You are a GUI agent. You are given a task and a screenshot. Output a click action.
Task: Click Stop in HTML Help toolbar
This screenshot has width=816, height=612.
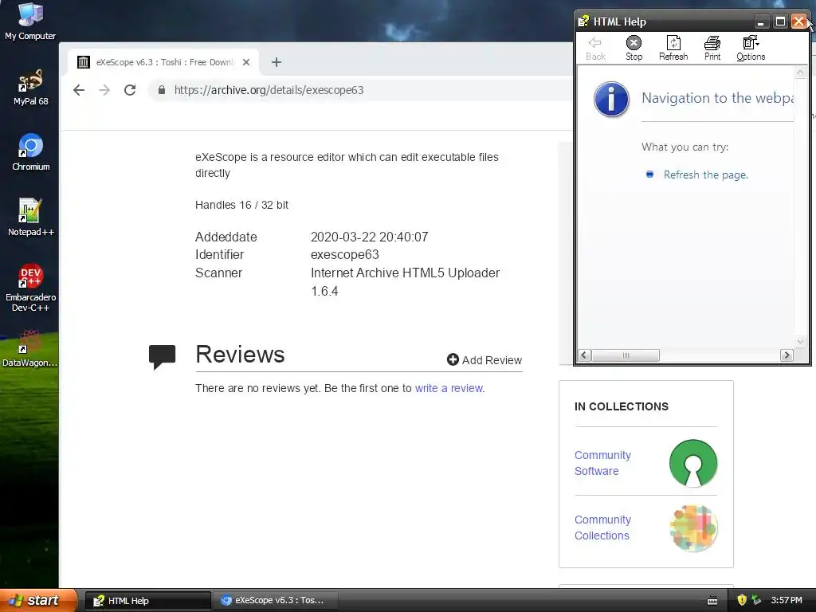click(634, 49)
